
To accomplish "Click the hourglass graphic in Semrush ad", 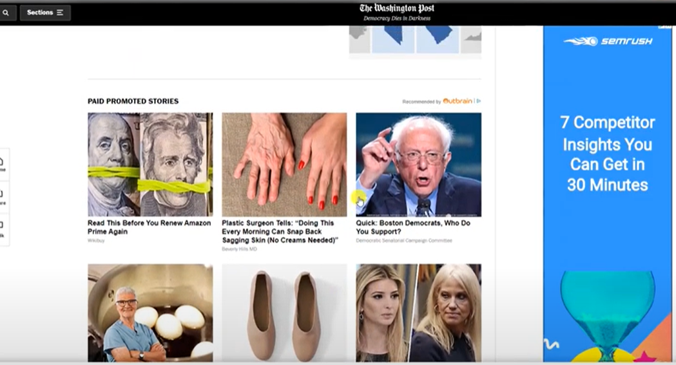I will 608,316.
